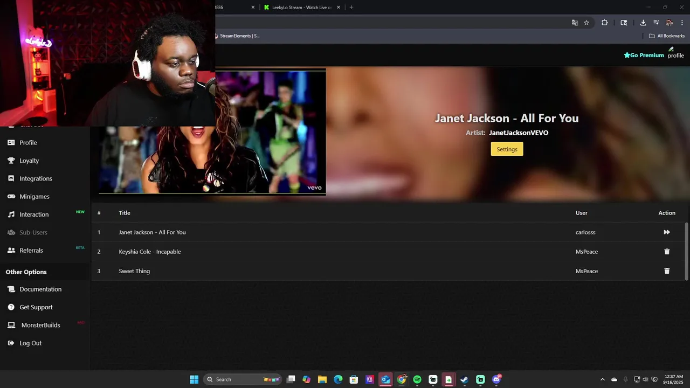Open browser Extensions puzzle icon
The width and height of the screenshot is (690, 388).
click(604, 23)
